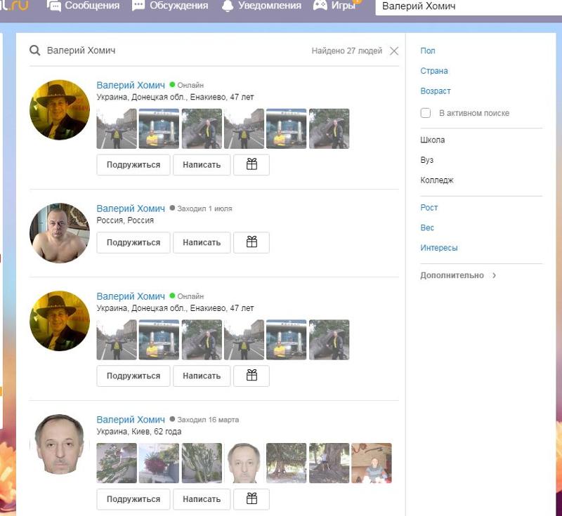Open the Вес filter

[x=427, y=227]
